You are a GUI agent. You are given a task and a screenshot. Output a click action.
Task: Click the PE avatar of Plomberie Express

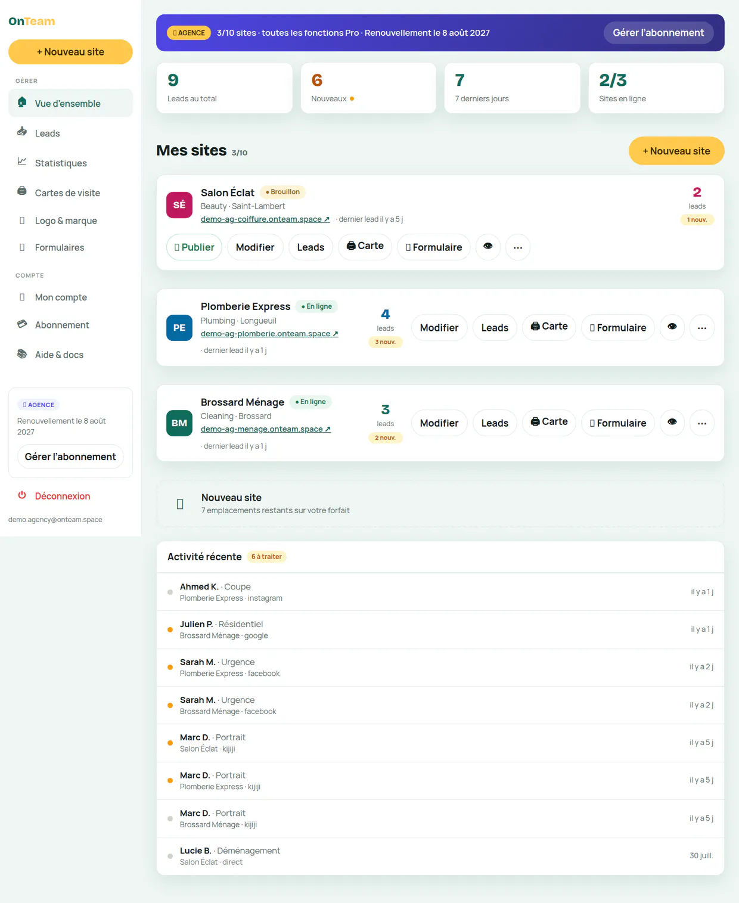point(179,328)
